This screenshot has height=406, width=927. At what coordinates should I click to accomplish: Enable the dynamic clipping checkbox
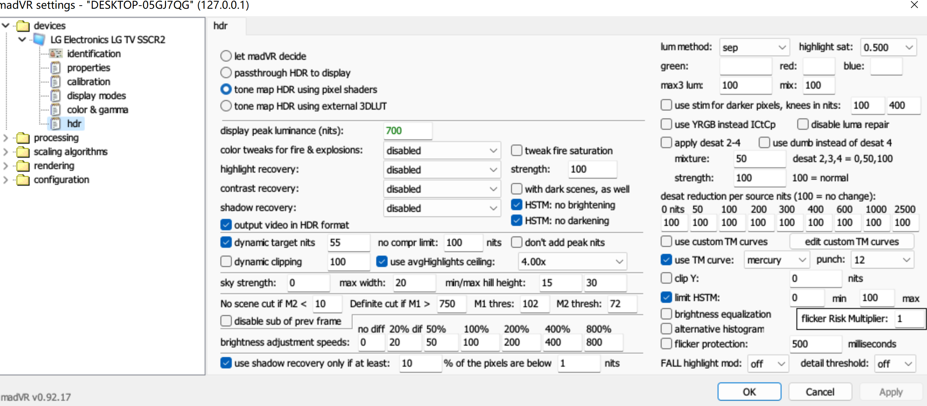pos(226,262)
